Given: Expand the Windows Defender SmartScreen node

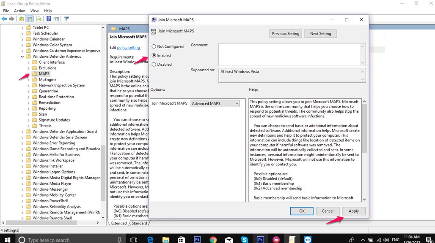Looking at the screenshot, I should click(22, 138).
